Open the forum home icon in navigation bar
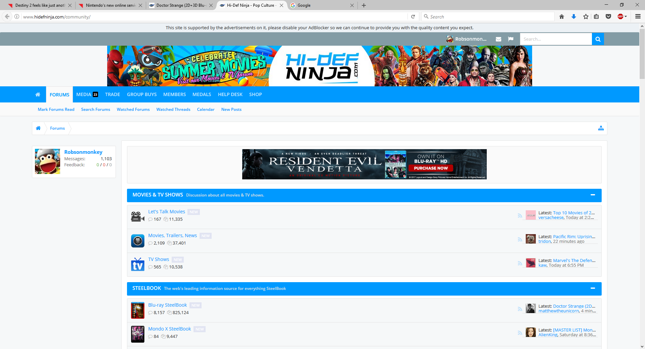Image resolution: width=645 pixels, height=349 pixels. 38,94
